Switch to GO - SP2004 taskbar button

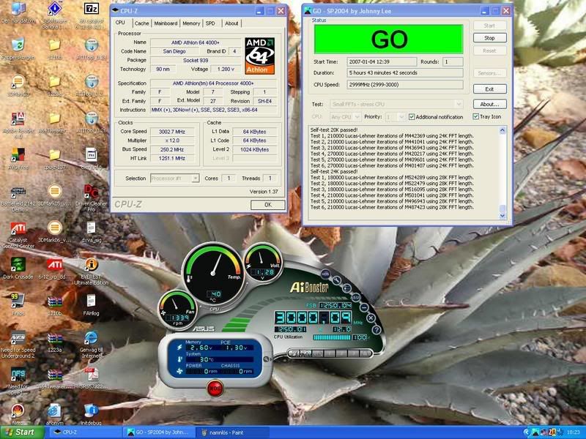point(158,432)
